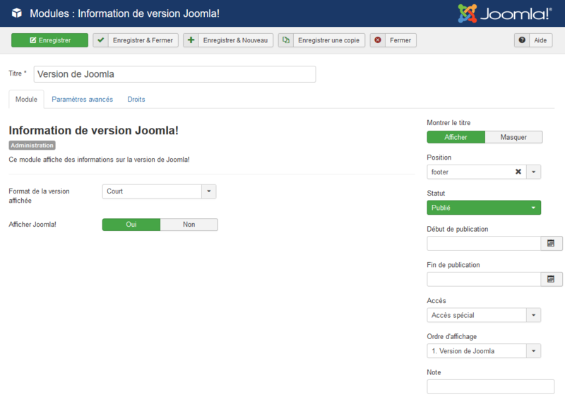Open calendar for Début de publication

551,243
